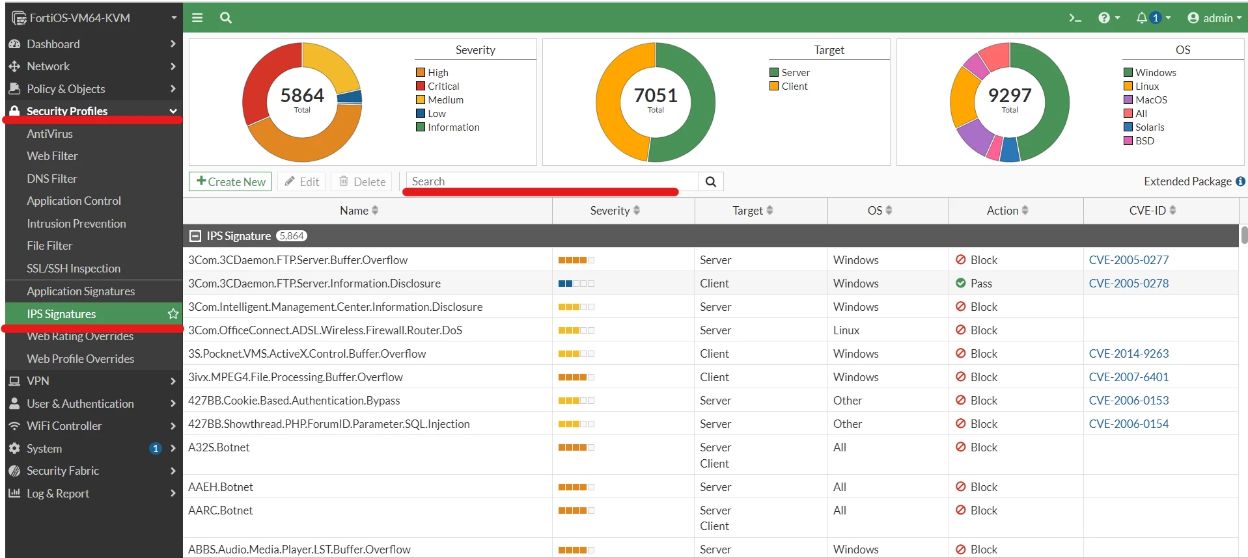Open the top bar search magnifier
The image size is (1248, 558).
[226, 18]
